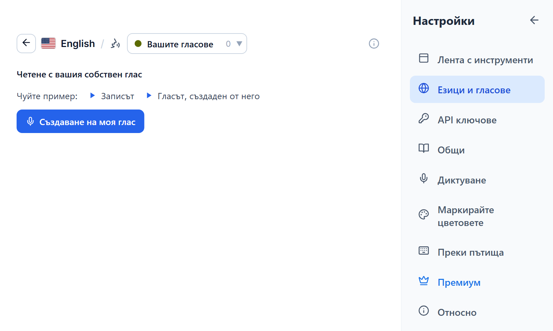Open the Преки пътища section
The height and width of the screenshot is (331, 553).
[x=477, y=252]
